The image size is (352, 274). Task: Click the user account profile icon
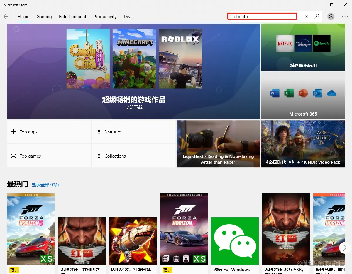click(x=331, y=16)
